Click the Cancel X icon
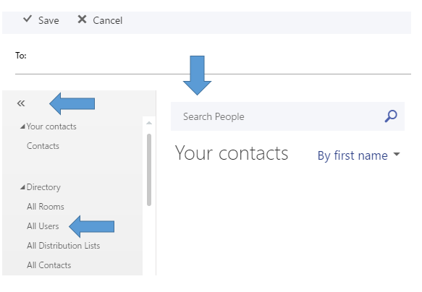This screenshot has width=422, height=292. pos(82,20)
